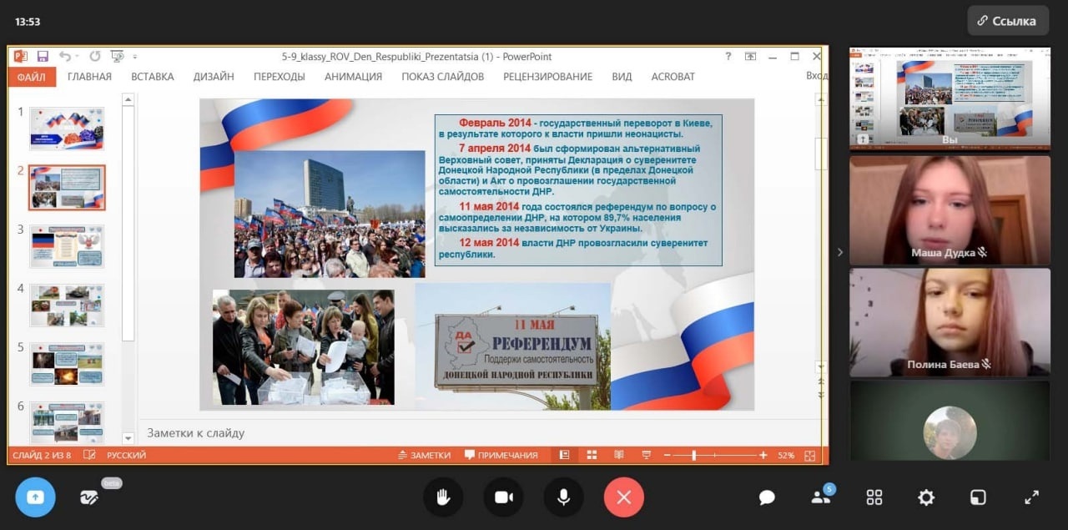
Task: Click the Ссылка link button
Action: 1008,21
